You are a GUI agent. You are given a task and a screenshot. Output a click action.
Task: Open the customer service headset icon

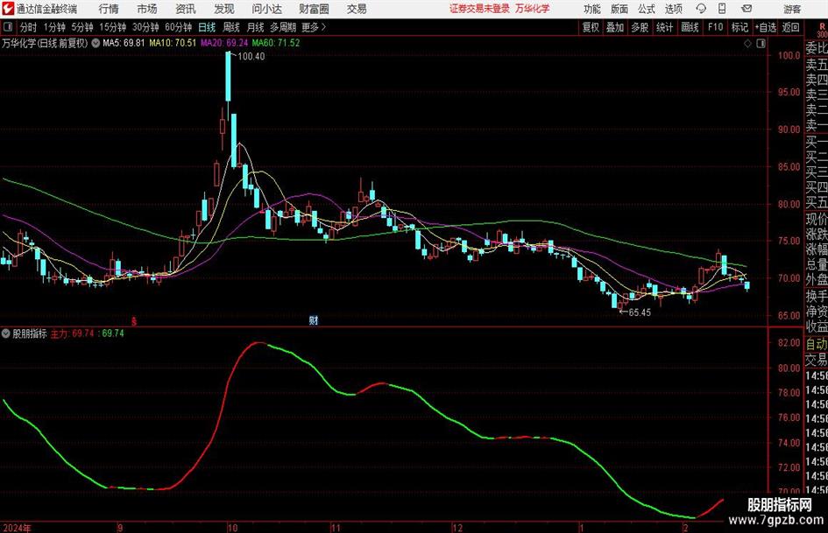[701, 9]
